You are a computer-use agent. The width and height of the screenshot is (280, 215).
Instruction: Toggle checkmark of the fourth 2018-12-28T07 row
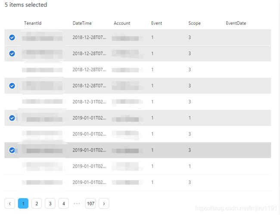(x=12, y=86)
